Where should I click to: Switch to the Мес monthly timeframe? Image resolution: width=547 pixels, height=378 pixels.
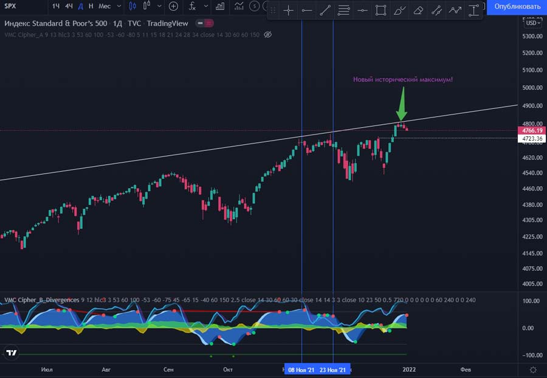(105, 6)
